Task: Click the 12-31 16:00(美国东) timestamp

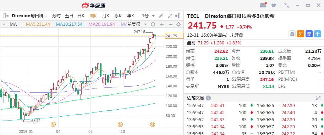Action: (207, 35)
